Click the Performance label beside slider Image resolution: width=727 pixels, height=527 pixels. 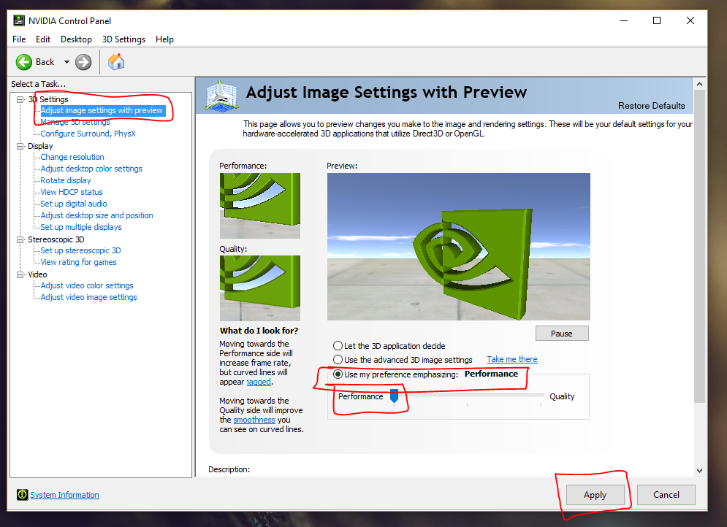click(361, 396)
